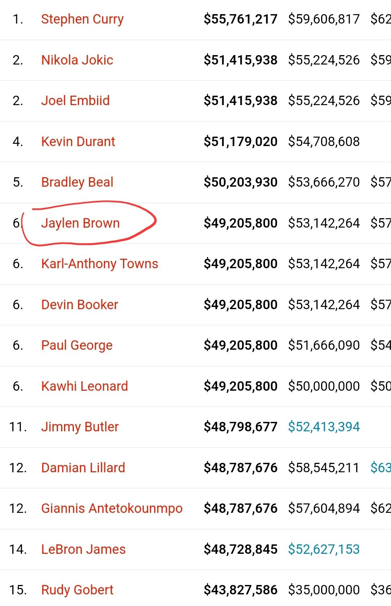Select the Jimmy Butler link
Screen dimensions: 391x606
coord(80,427)
